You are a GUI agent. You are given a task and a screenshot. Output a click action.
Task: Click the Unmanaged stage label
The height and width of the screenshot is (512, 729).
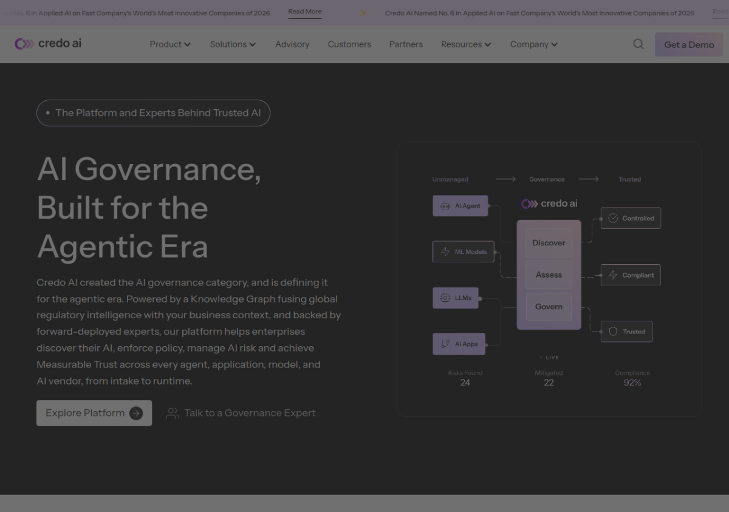pos(450,179)
